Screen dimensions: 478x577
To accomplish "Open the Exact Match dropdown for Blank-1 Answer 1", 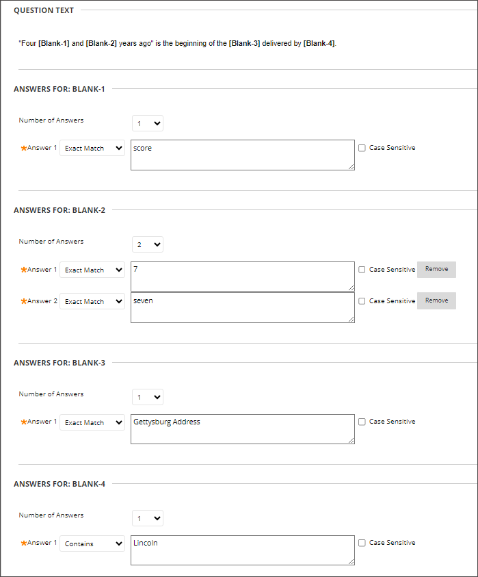I will 92,148.
